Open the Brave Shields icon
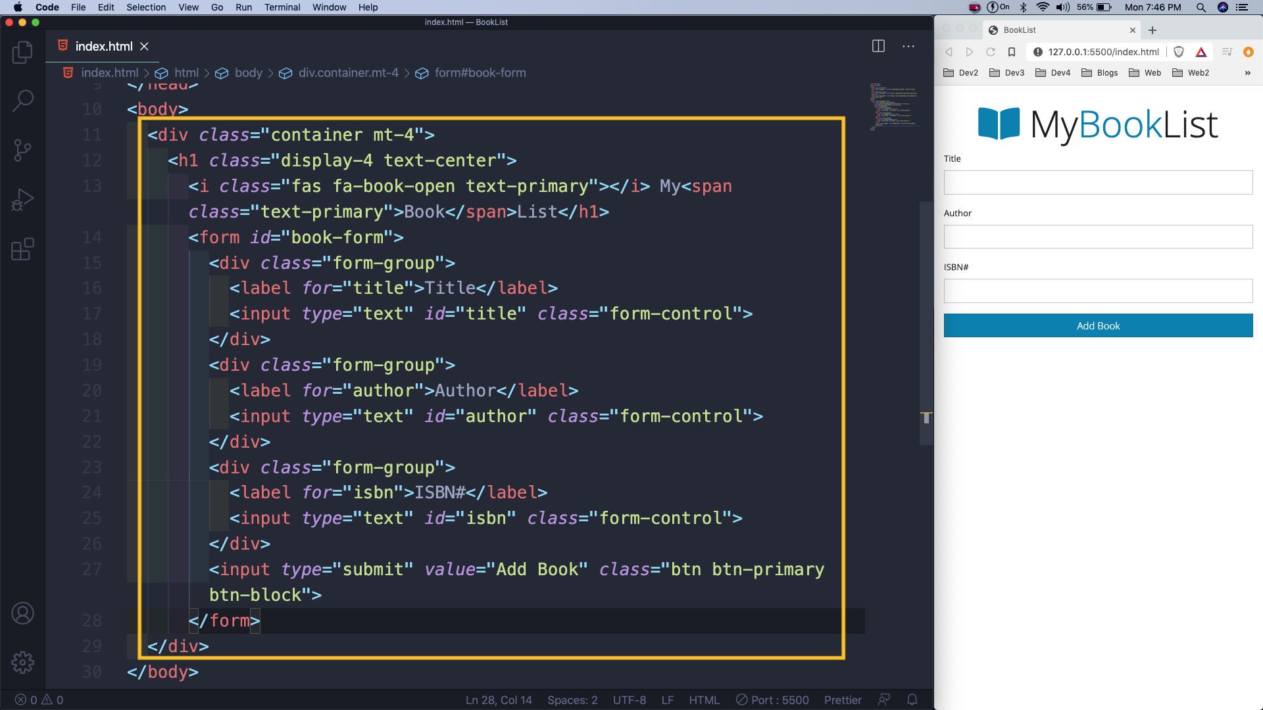Viewport: 1263px width, 710px height. pos(1179,52)
